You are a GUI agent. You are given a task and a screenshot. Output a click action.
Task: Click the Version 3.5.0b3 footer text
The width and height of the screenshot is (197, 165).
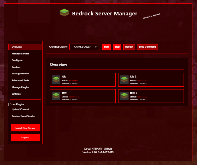coord(91,152)
